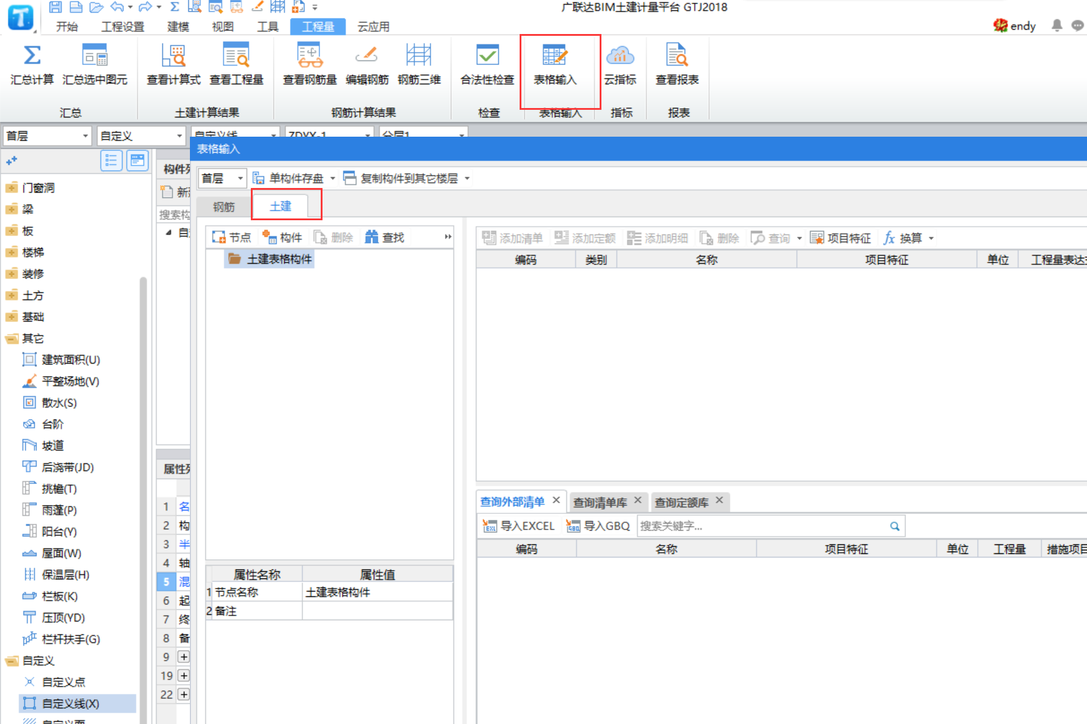Click the 节点 add-node button
1087x724 pixels.
[x=232, y=238]
